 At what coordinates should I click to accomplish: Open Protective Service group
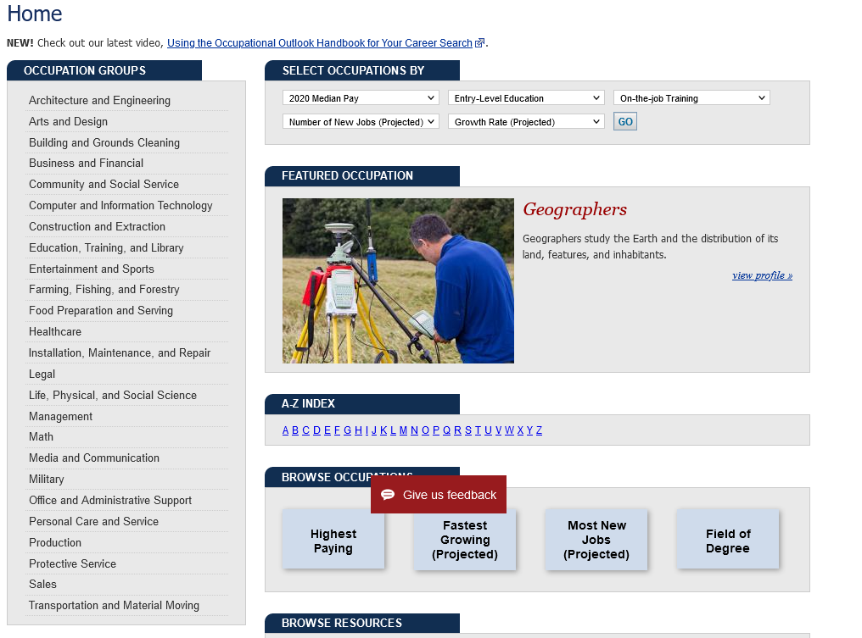pos(73,564)
